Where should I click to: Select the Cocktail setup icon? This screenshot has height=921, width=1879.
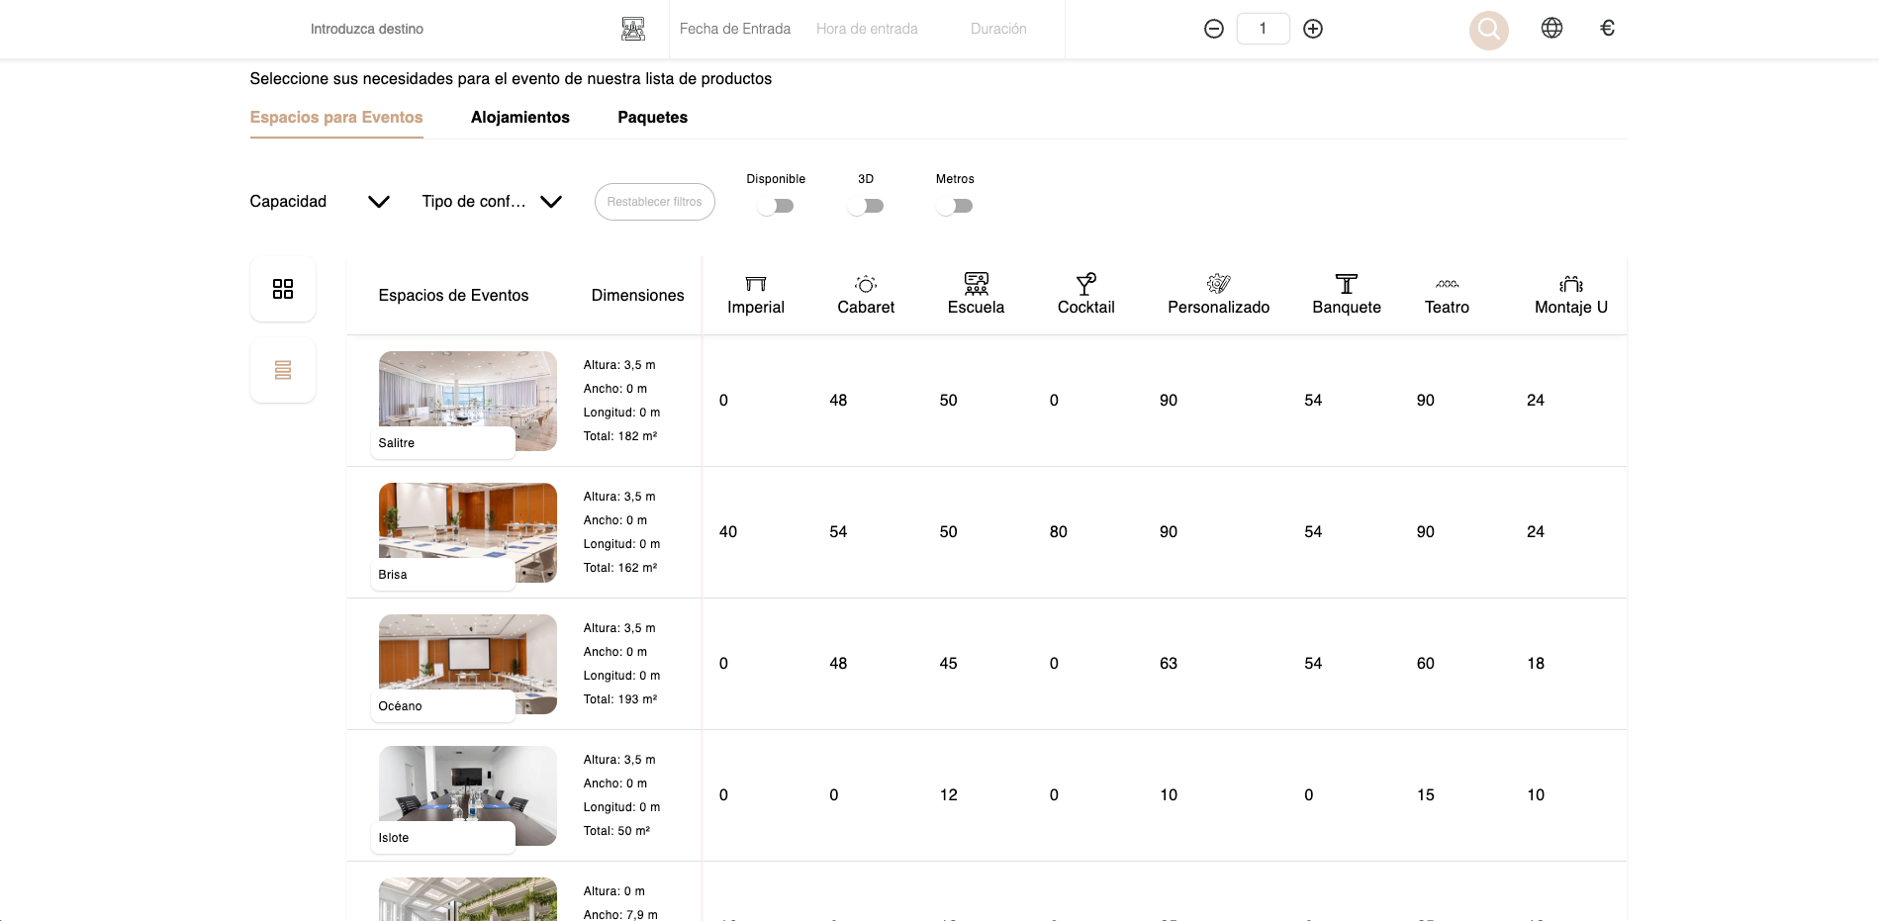[1085, 284]
